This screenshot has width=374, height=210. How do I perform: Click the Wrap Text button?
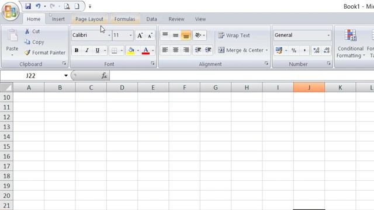click(x=234, y=36)
